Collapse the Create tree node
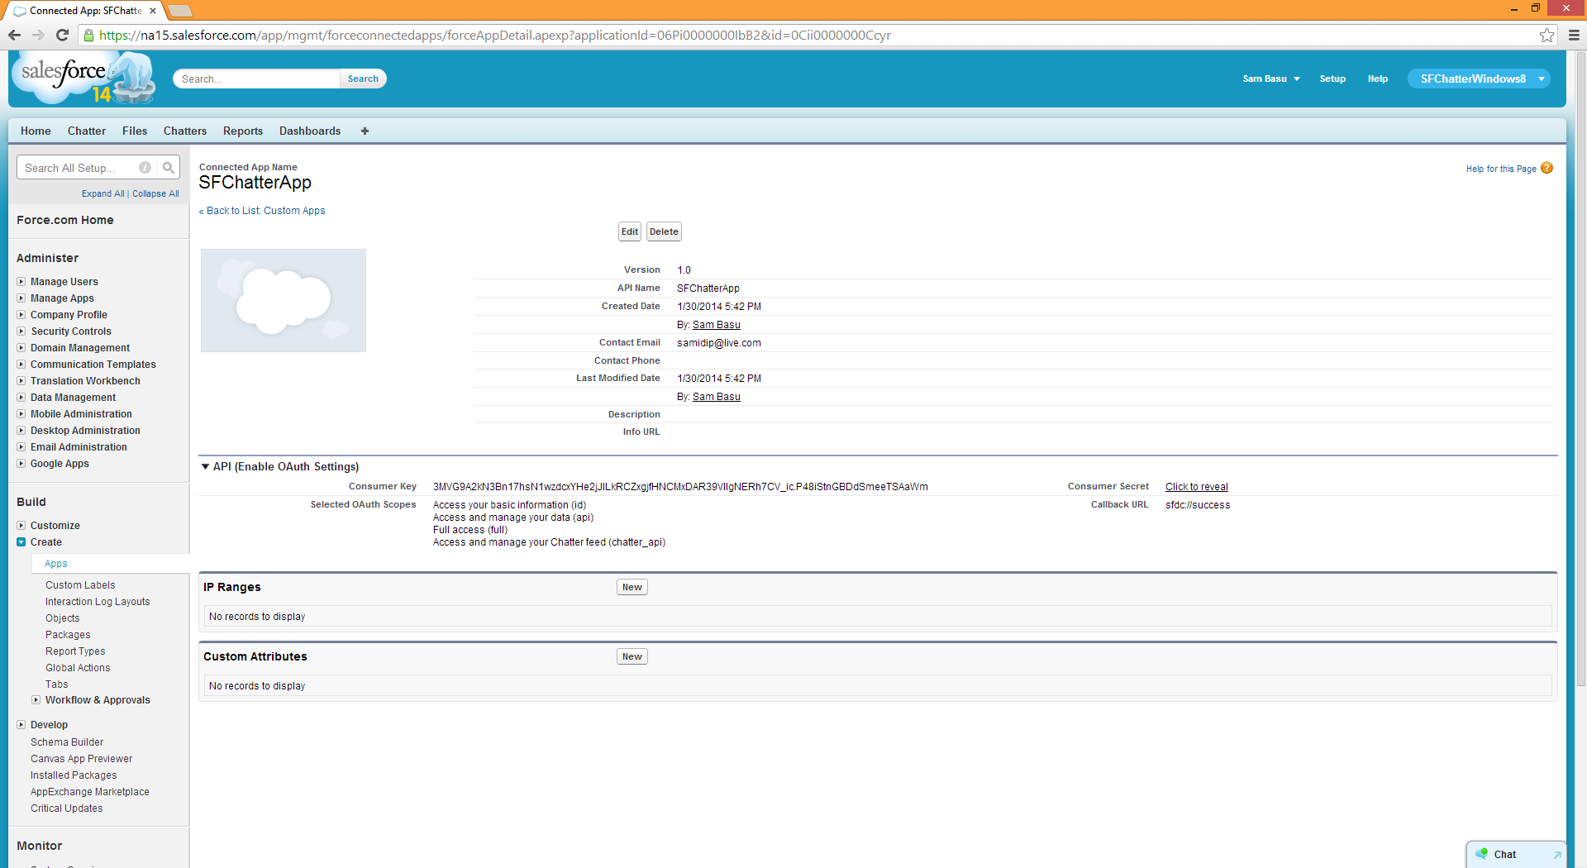1587x868 pixels. (21, 542)
